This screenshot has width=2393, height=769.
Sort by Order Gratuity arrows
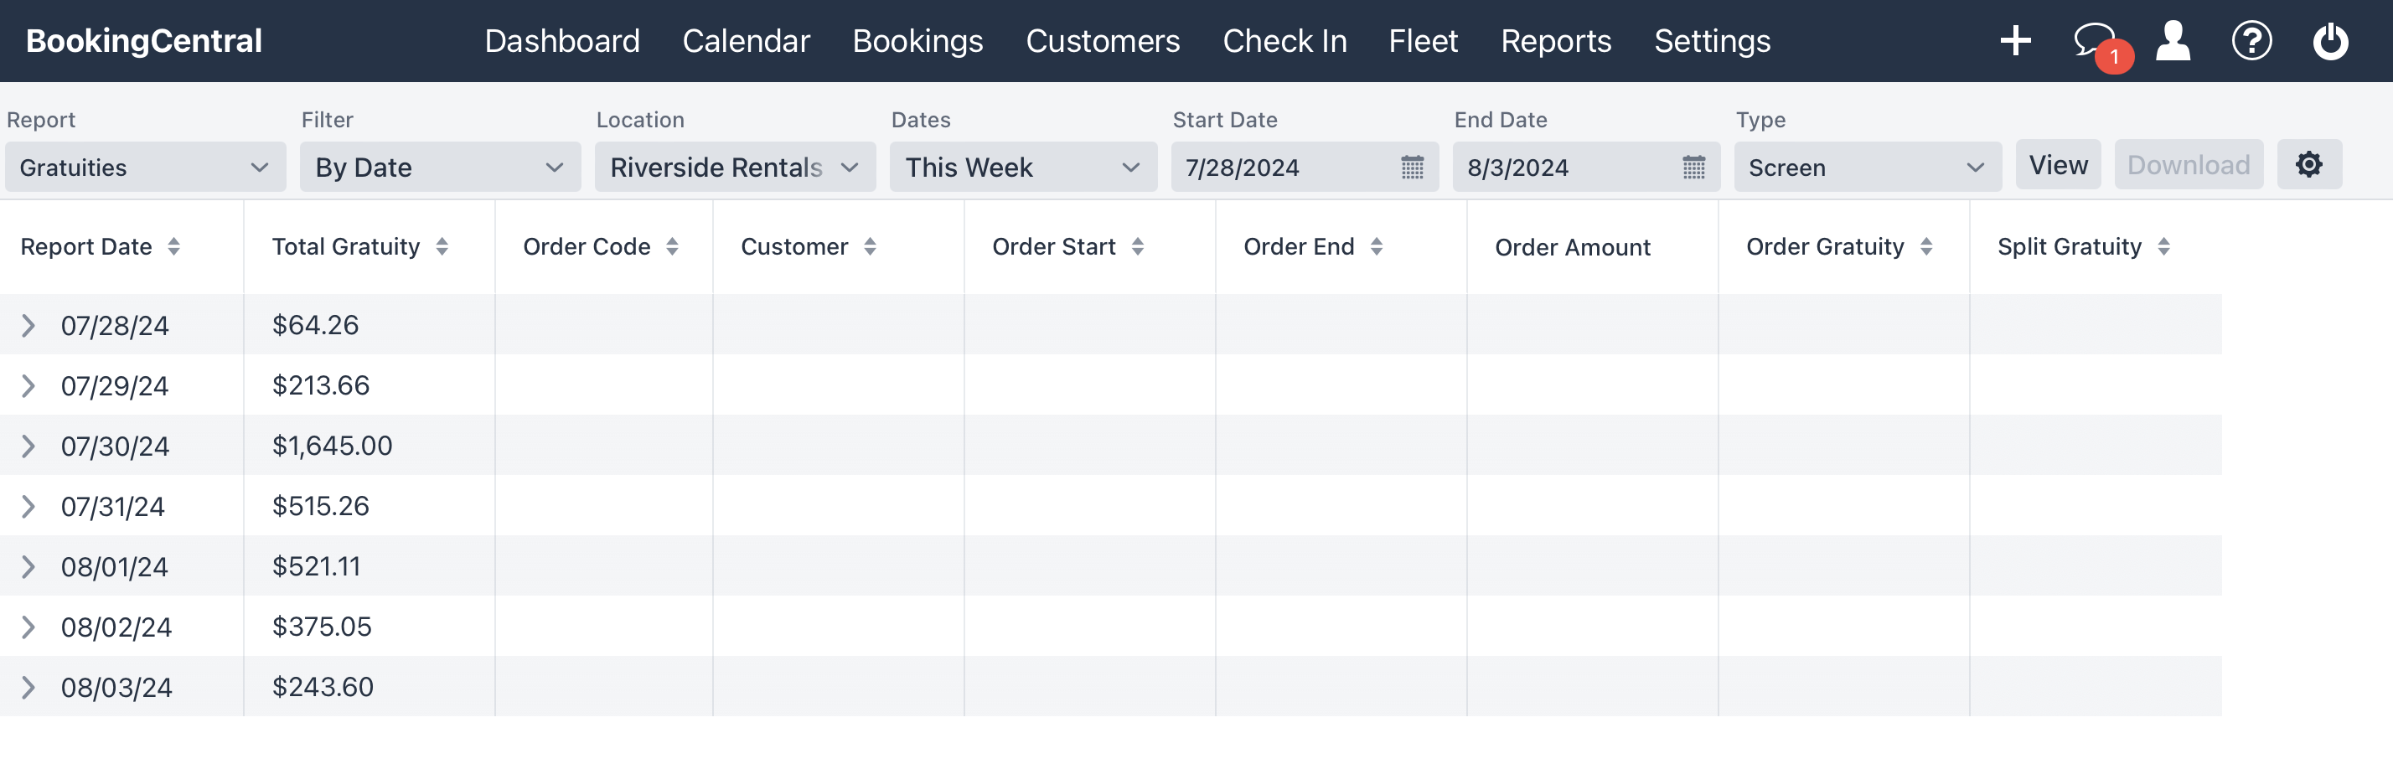(x=1926, y=246)
